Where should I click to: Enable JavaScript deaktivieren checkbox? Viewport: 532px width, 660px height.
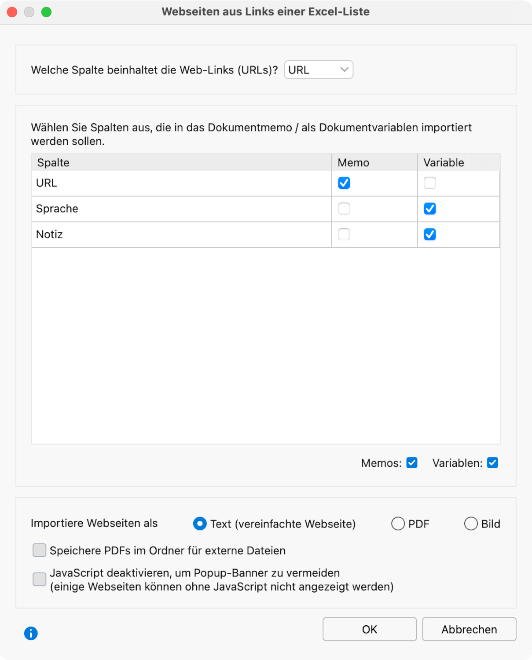pyautogui.click(x=40, y=579)
